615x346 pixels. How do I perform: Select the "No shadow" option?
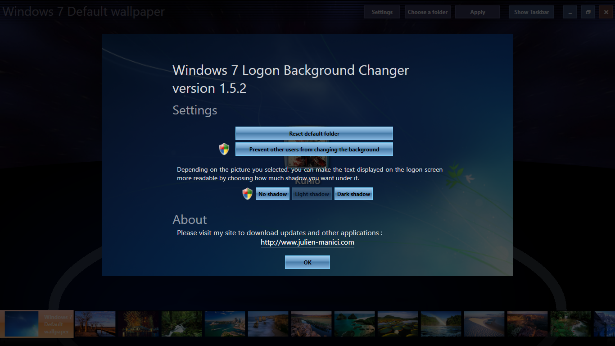click(272, 193)
